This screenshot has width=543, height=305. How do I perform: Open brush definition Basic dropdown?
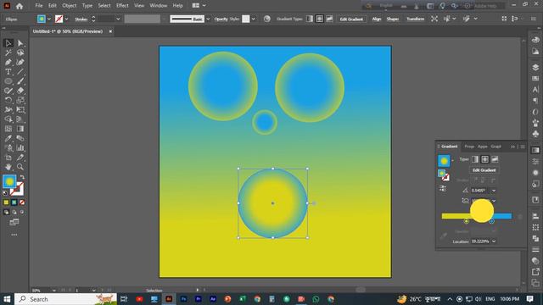(x=208, y=19)
